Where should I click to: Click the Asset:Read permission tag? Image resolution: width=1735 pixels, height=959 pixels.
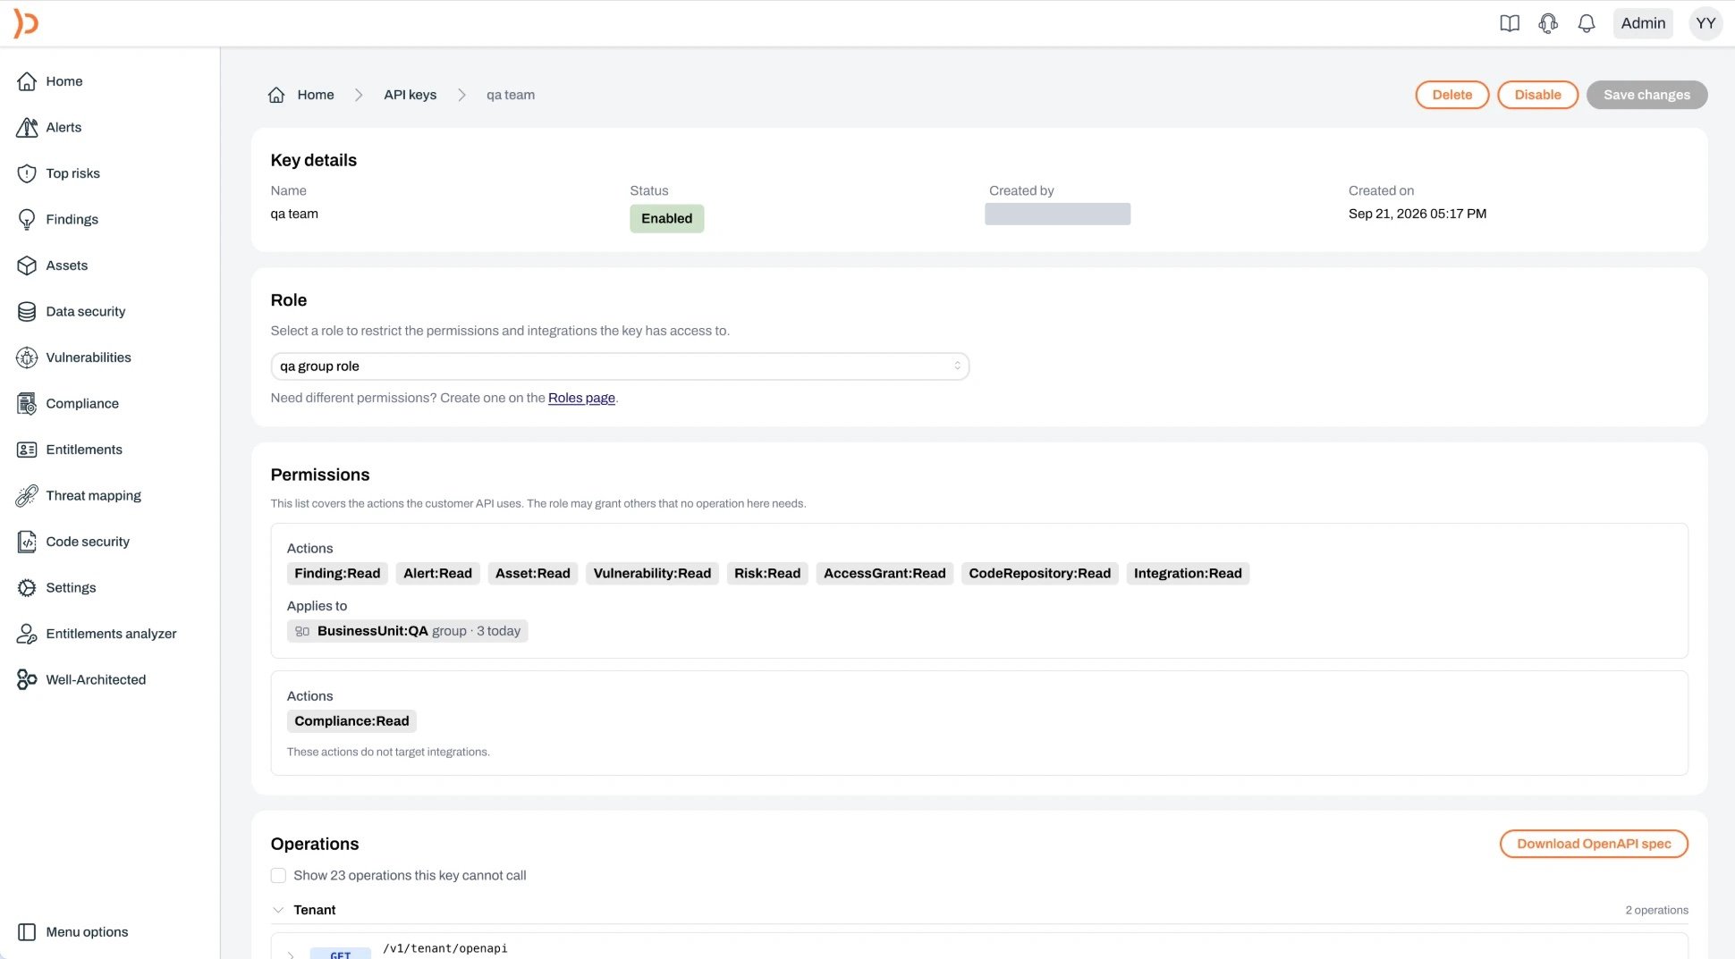coord(532,574)
